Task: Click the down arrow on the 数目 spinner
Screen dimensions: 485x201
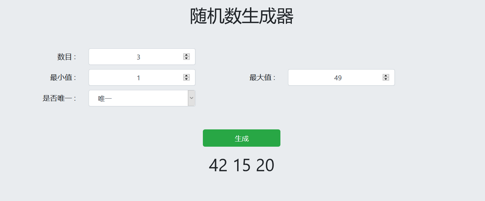Action: point(186,58)
